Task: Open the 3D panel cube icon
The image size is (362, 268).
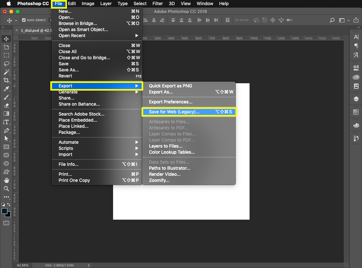Action: pyautogui.click(x=356, y=68)
